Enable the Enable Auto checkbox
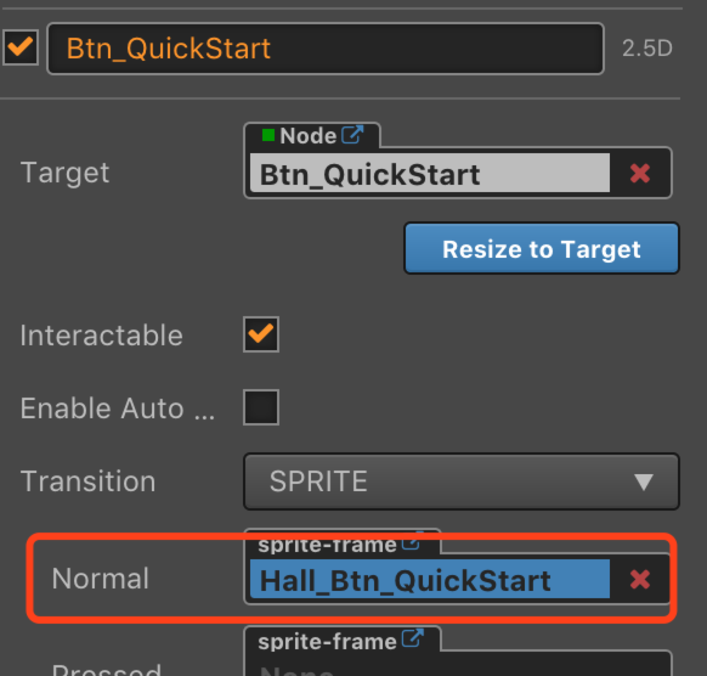 click(x=261, y=407)
